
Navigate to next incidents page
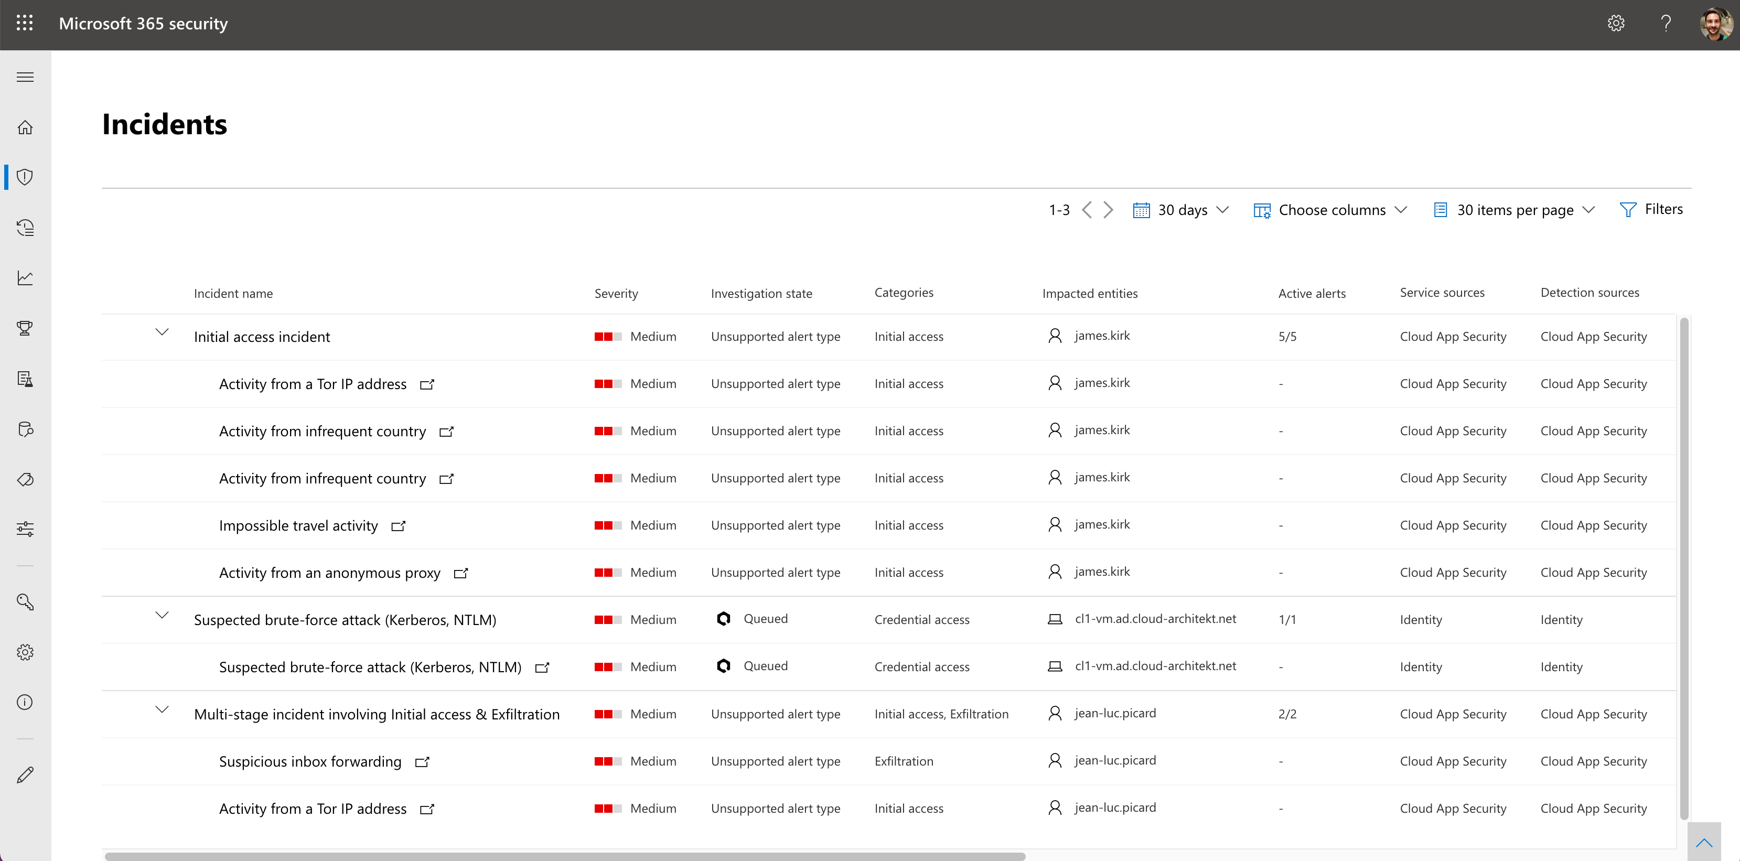(x=1108, y=209)
